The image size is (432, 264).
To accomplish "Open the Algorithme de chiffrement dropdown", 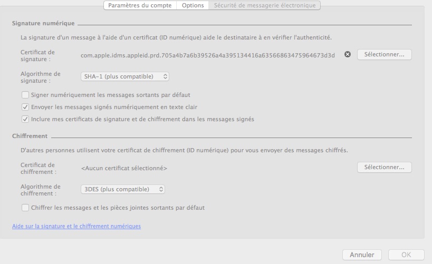I will 122,189.
